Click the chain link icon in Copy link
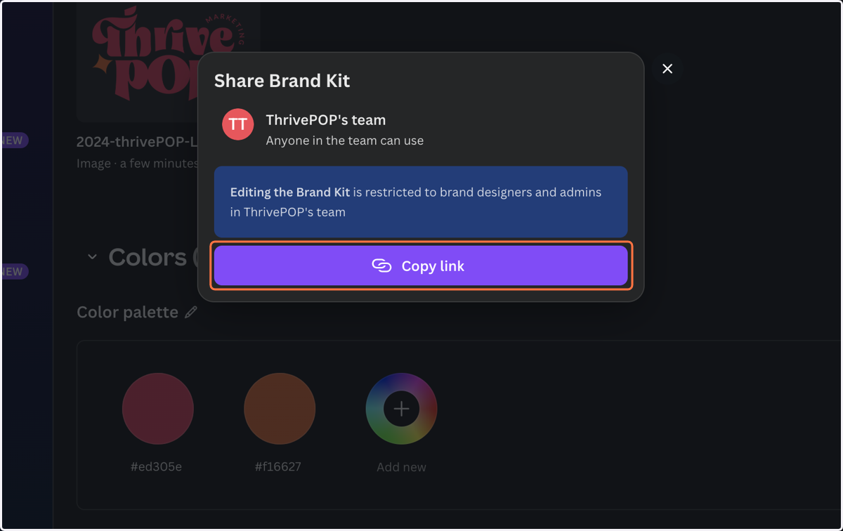 381,265
